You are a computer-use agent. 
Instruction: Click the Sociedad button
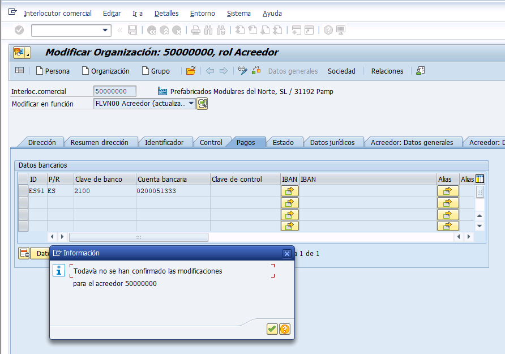tap(341, 71)
